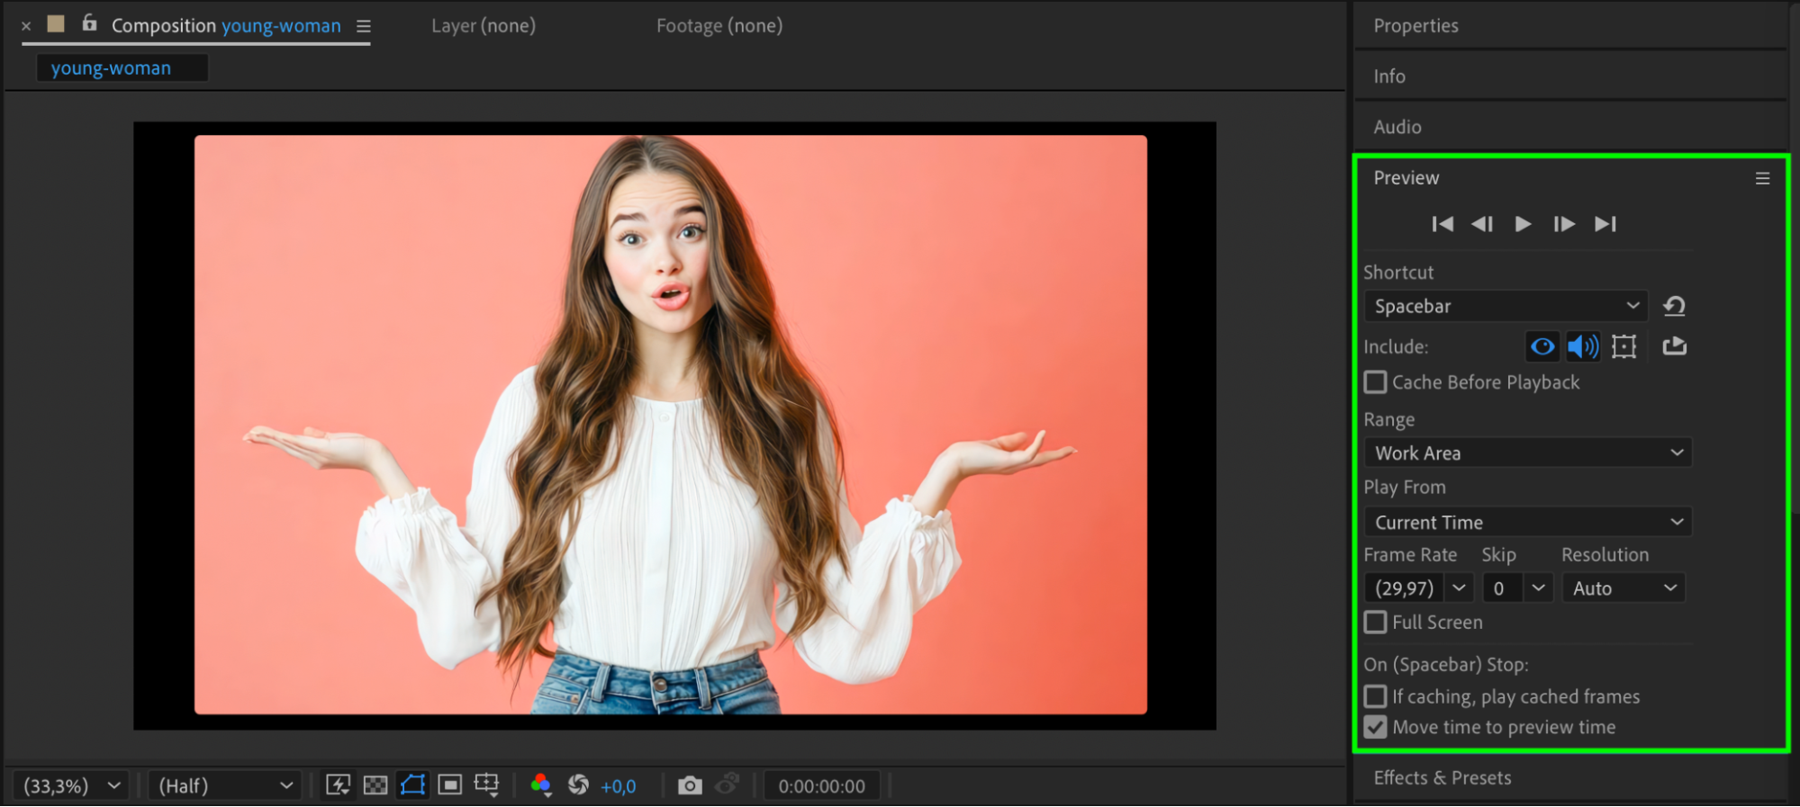Image resolution: width=1800 pixels, height=807 pixels.
Task: Click the take snapshot camera icon
Action: pos(690,785)
